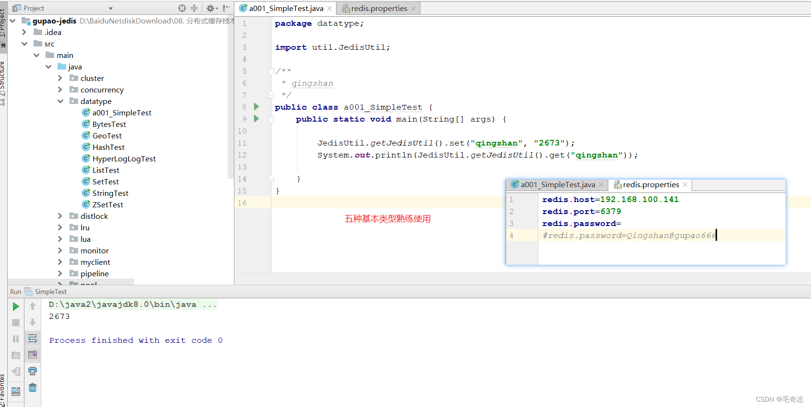Expand the cluster folder
Viewport: 811px width, 407px height.
[60, 78]
